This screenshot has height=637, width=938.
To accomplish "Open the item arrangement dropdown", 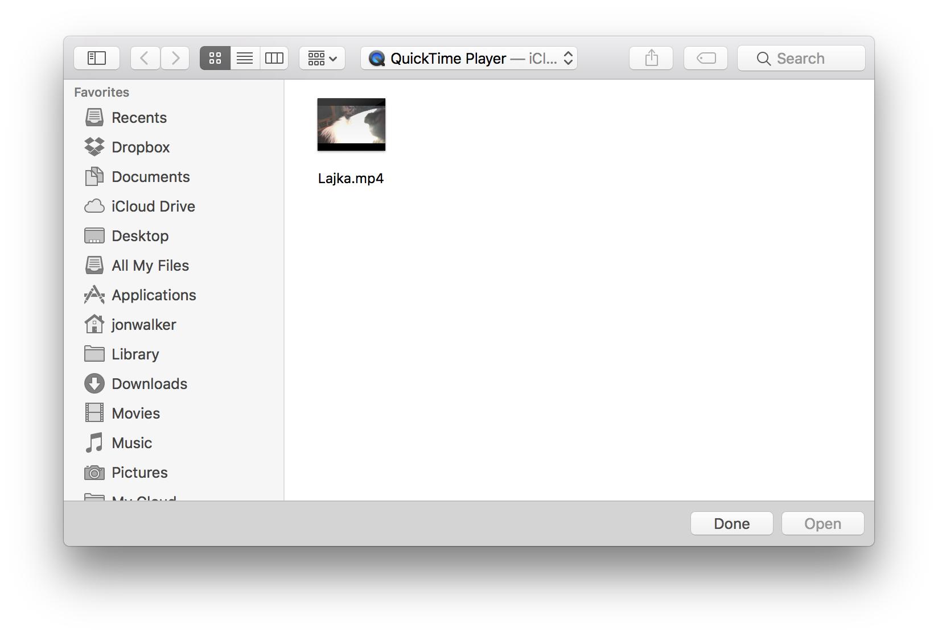I will tap(322, 58).
